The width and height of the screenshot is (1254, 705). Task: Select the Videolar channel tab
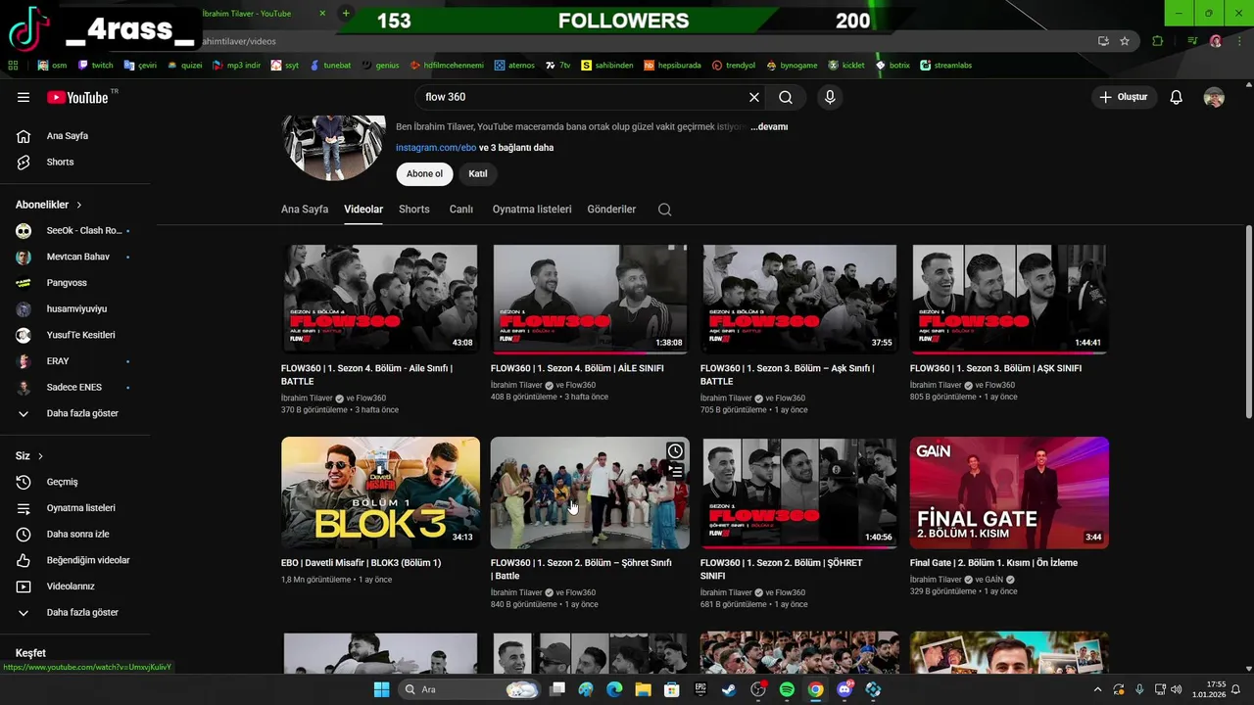pos(363,210)
